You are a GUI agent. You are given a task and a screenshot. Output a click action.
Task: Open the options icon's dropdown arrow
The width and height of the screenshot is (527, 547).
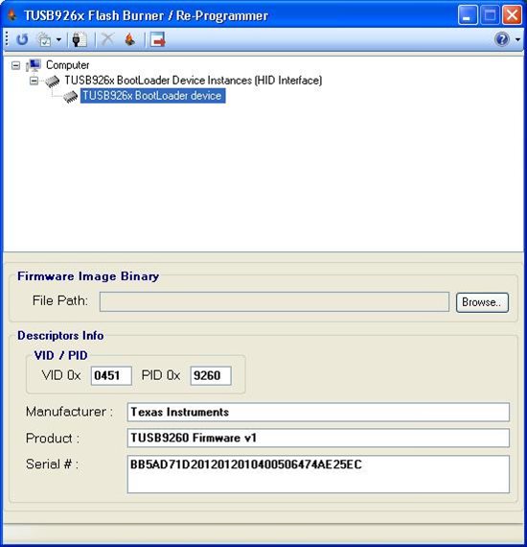click(x=58, y=39)
